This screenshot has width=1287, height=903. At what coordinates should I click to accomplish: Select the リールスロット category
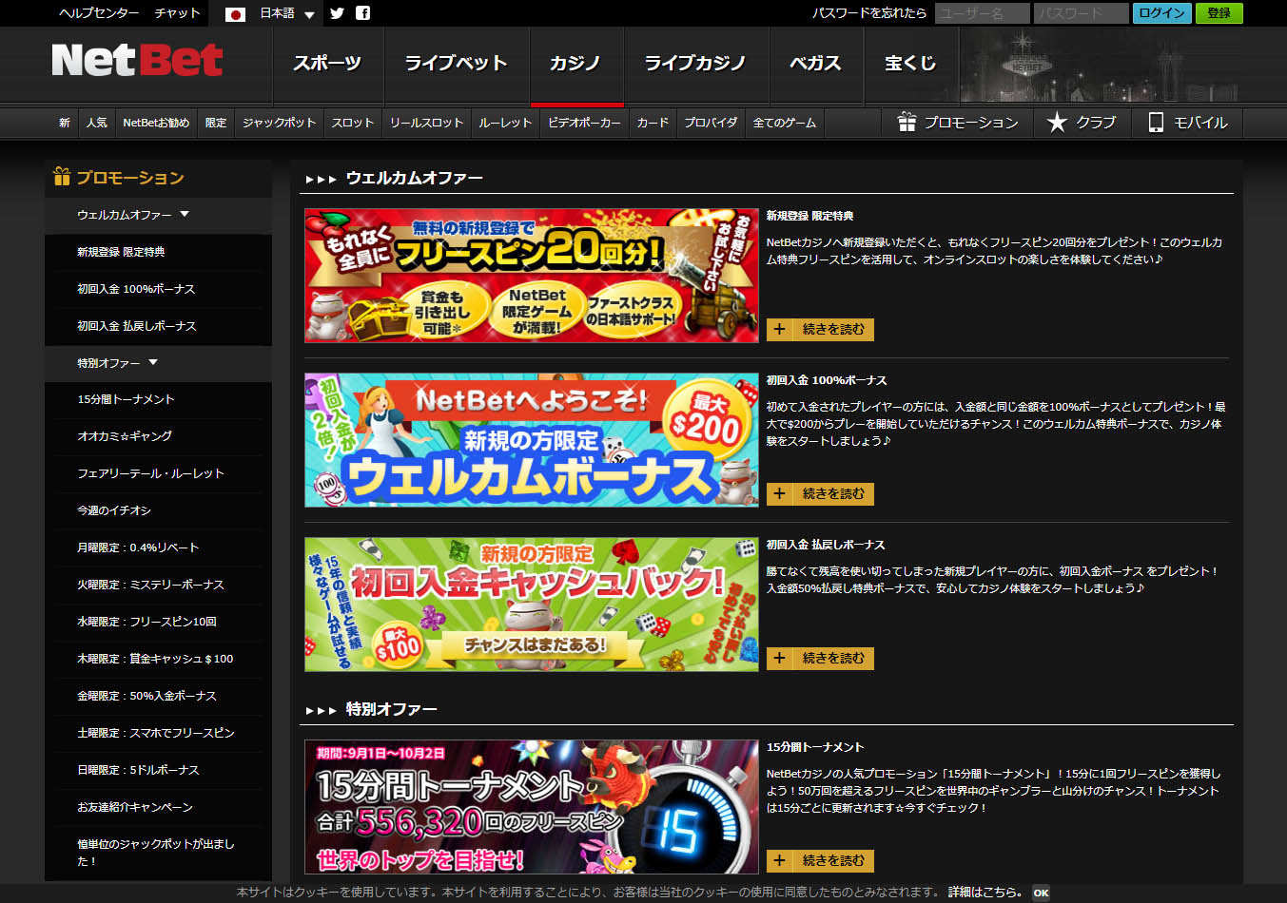[x=426, y=123]
